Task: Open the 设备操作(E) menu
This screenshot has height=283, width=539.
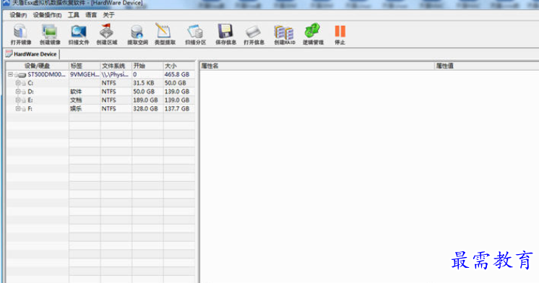Action: (x=47, y=15)
